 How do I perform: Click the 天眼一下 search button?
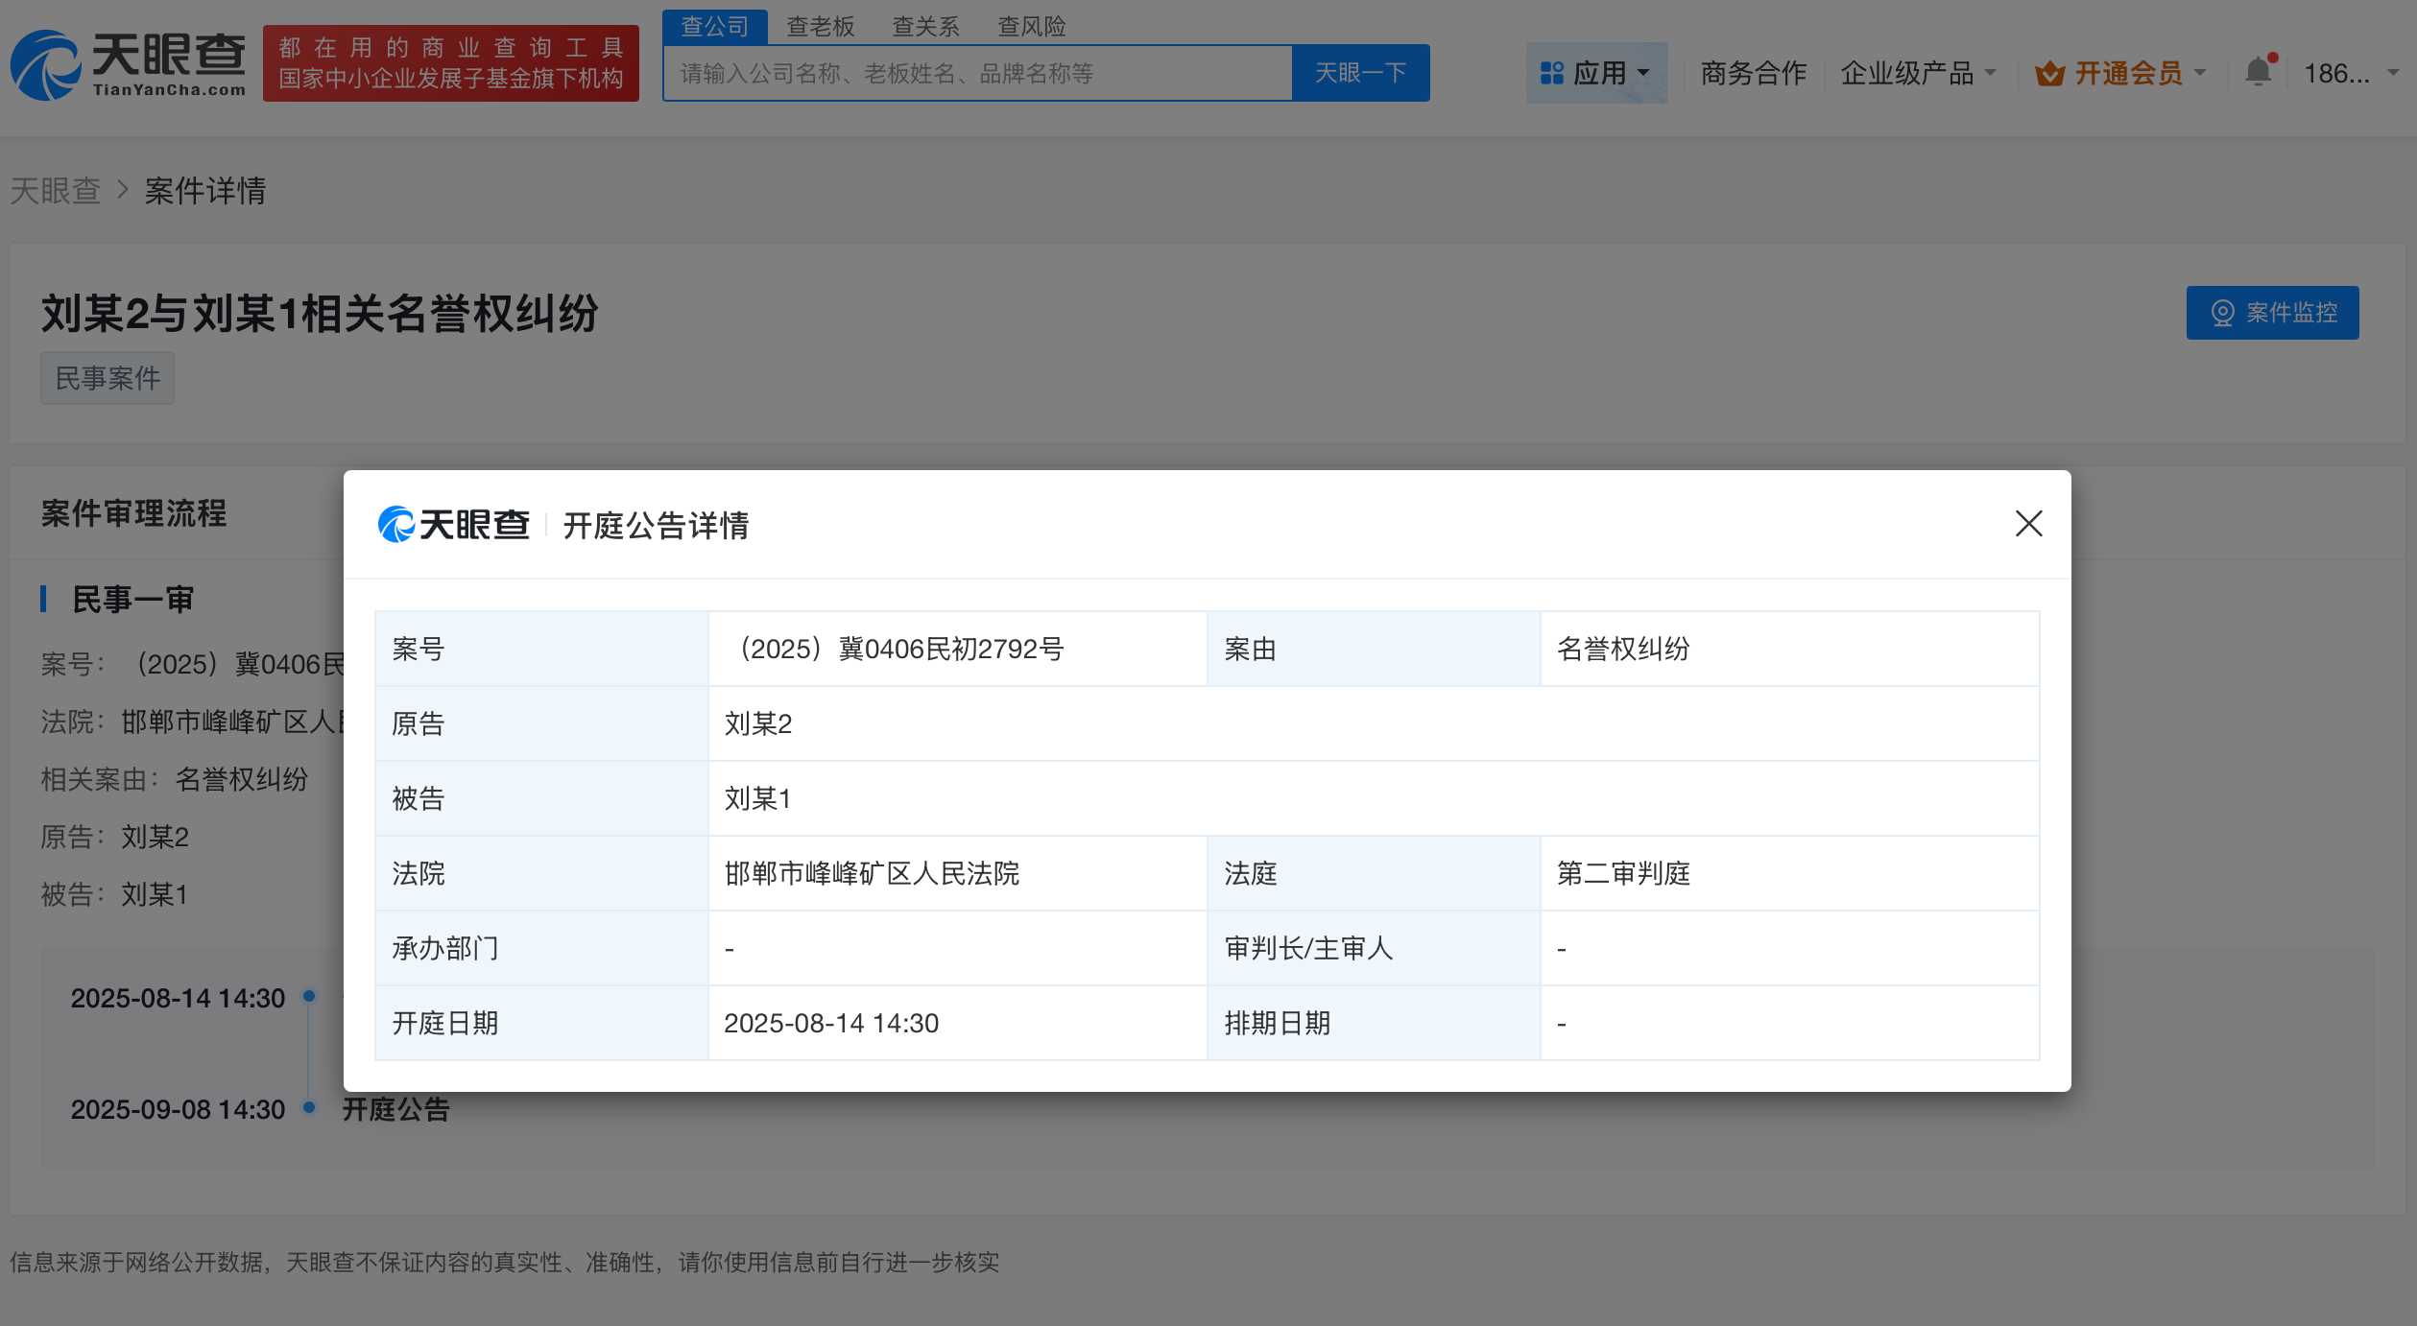point(1360,72)
